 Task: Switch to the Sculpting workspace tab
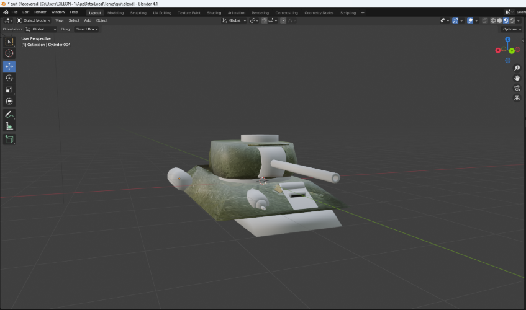point(138,13)
